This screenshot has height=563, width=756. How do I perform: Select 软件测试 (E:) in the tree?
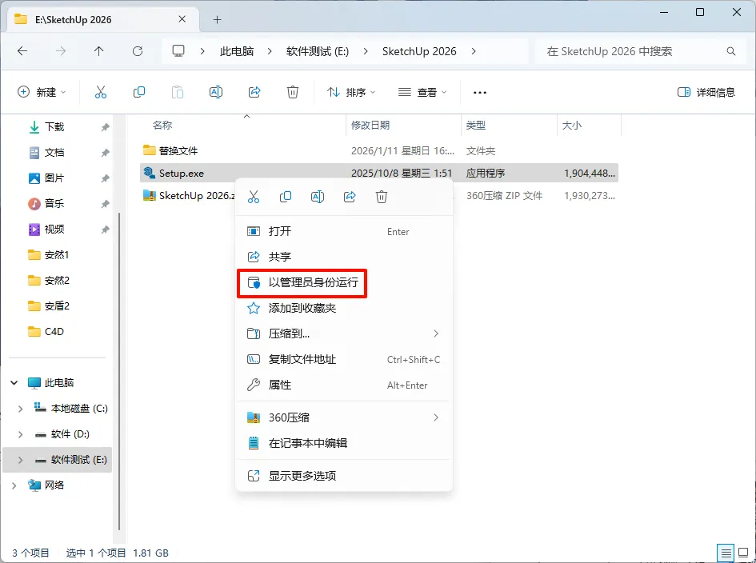pos(57,460)
